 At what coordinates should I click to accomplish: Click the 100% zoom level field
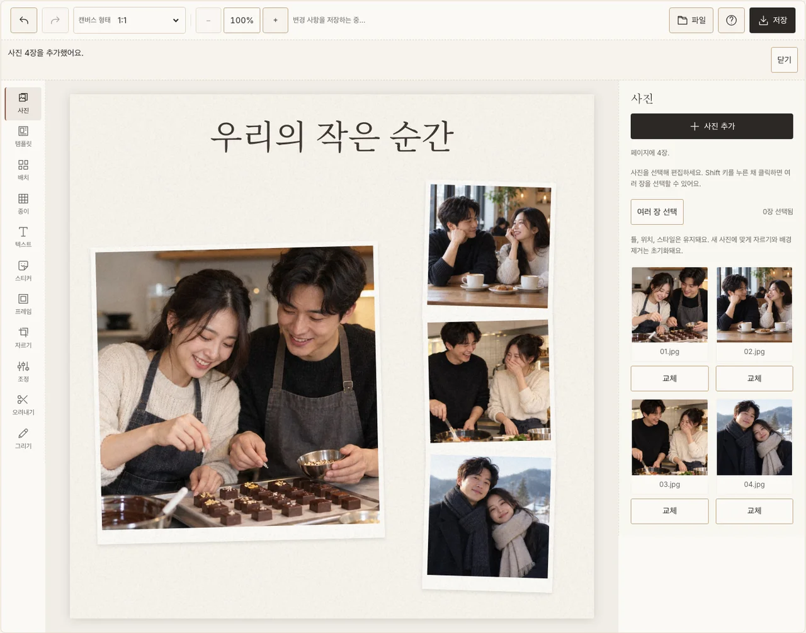[242, 20]
